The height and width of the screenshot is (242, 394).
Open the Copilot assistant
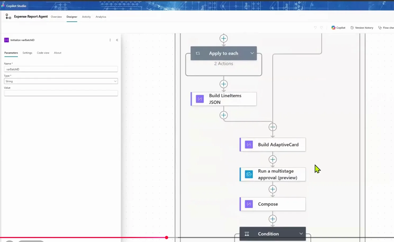[x=338, y=28]
